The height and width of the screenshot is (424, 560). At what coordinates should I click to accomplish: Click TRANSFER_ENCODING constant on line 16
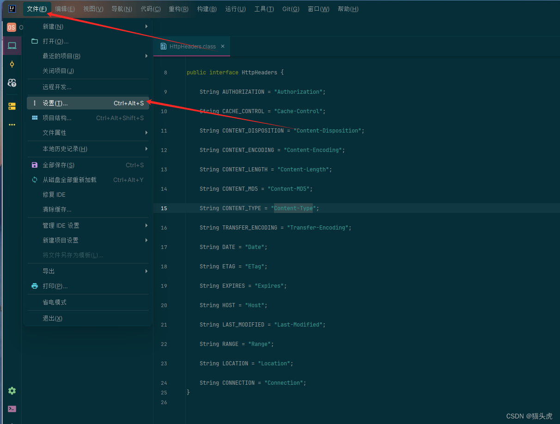[250, 228]
